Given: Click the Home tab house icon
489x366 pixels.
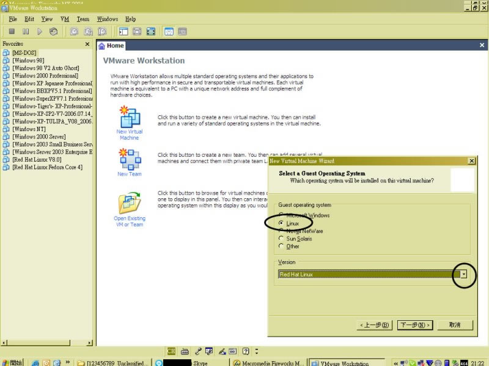Looking at the screenshot, I should (x=101, y=46).
